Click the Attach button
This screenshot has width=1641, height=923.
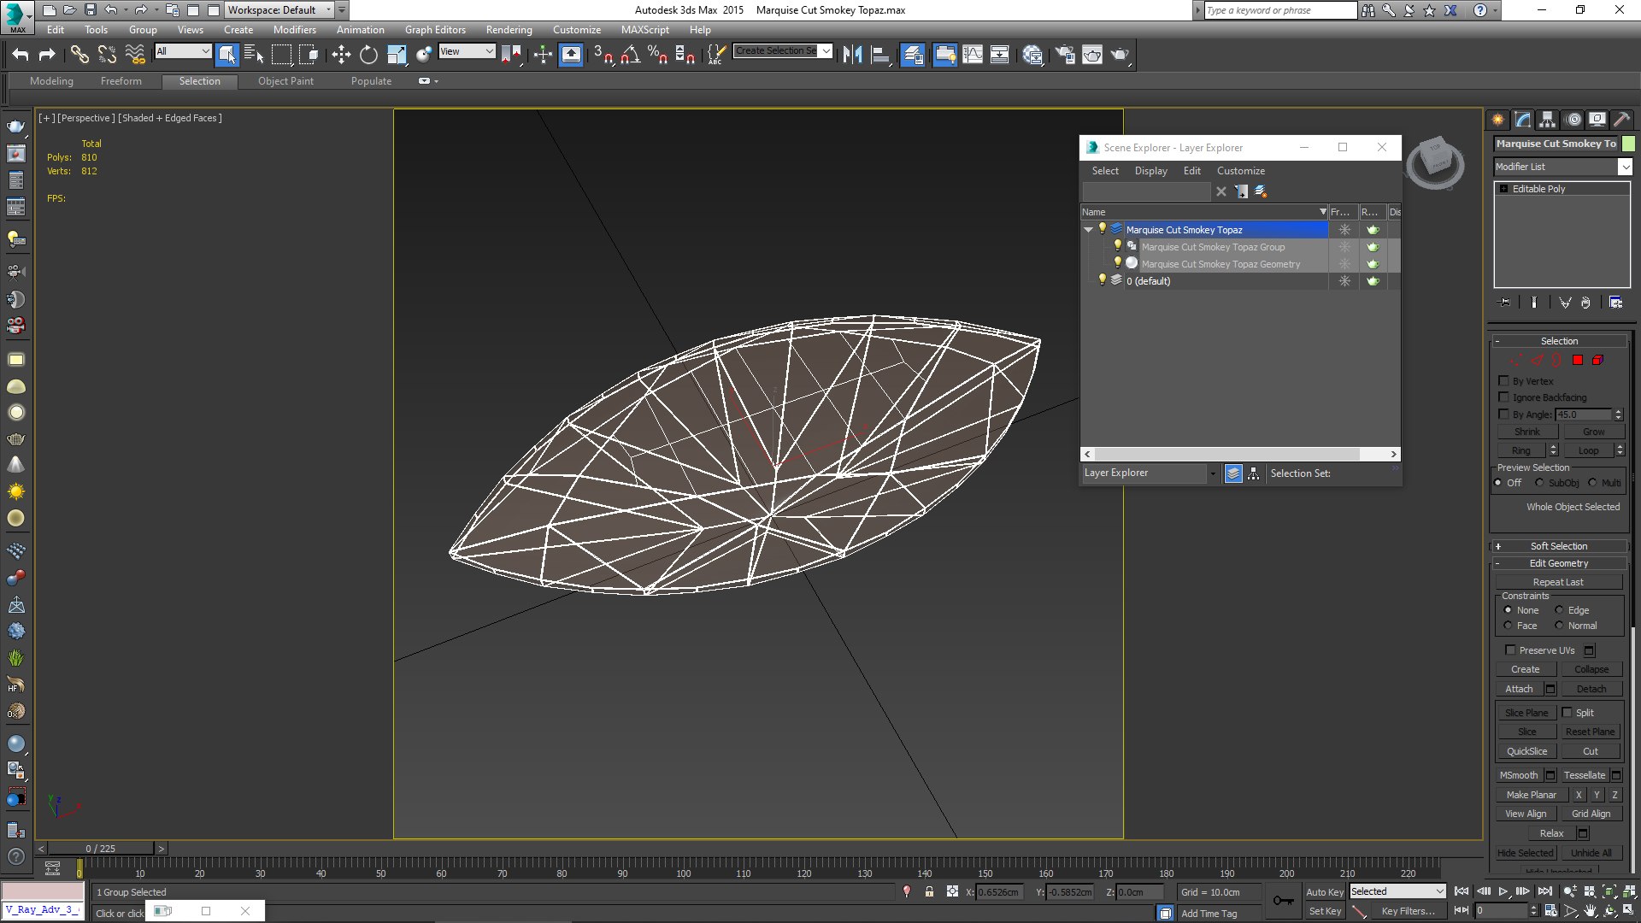coord(1519,689)
